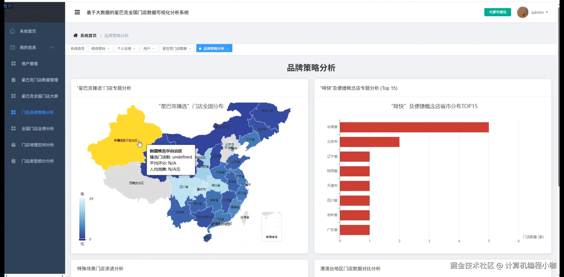
Task: Select the 用户管理 sidebar icon
Action: click(x=13, y=64)
